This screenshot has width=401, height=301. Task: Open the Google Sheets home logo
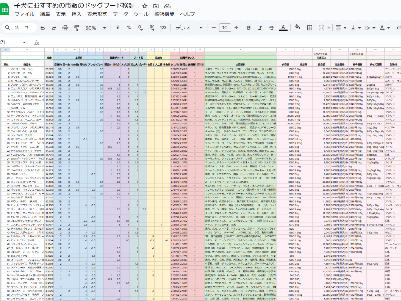pos(5,10)
